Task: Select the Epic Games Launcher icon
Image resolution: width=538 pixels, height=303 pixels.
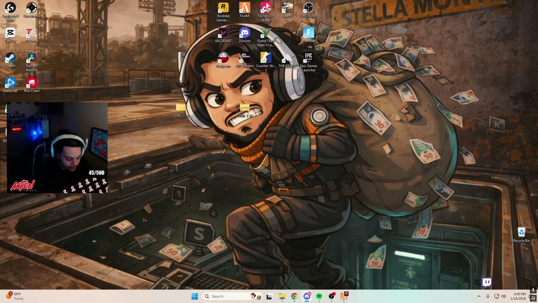Action: coord(309,62)
